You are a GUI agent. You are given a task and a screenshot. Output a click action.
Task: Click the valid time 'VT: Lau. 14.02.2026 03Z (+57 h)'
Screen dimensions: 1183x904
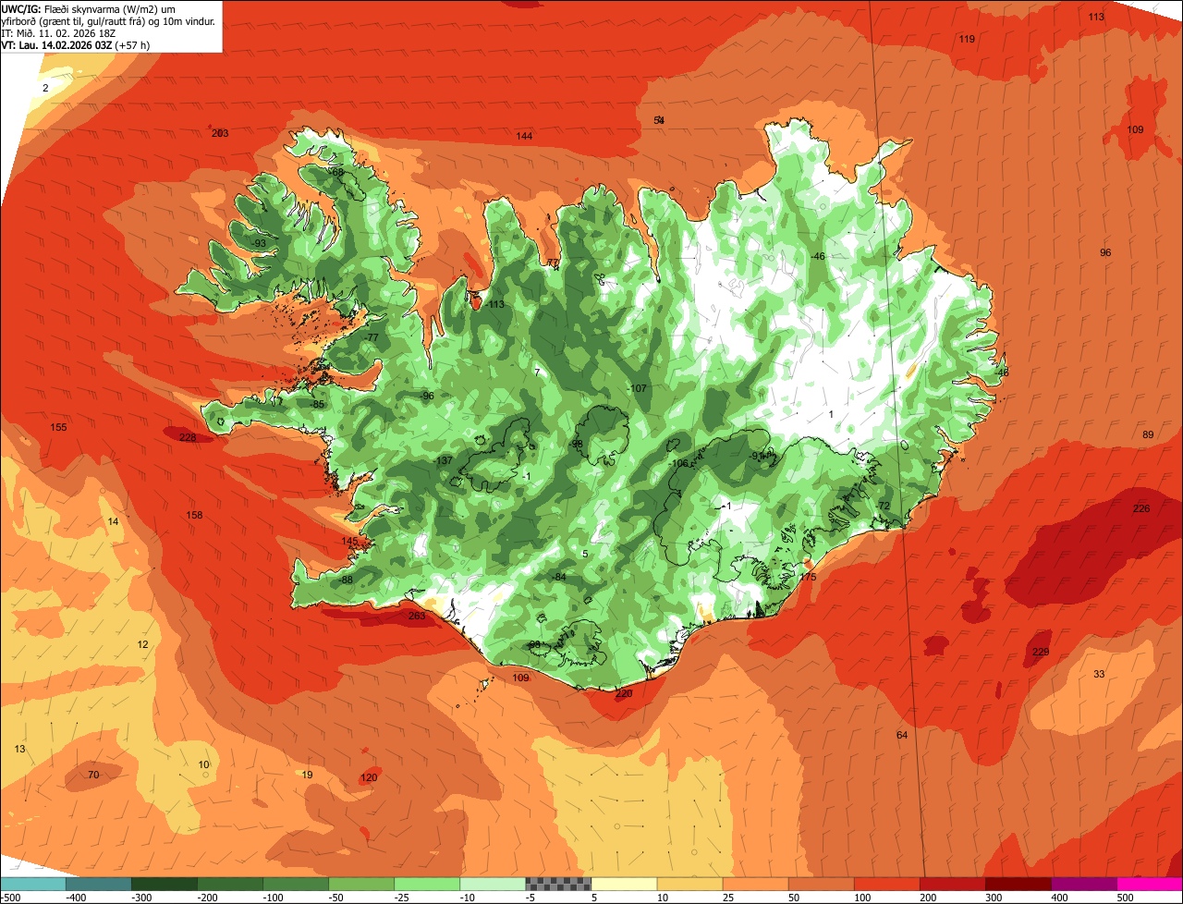click(x=76, y=44)
